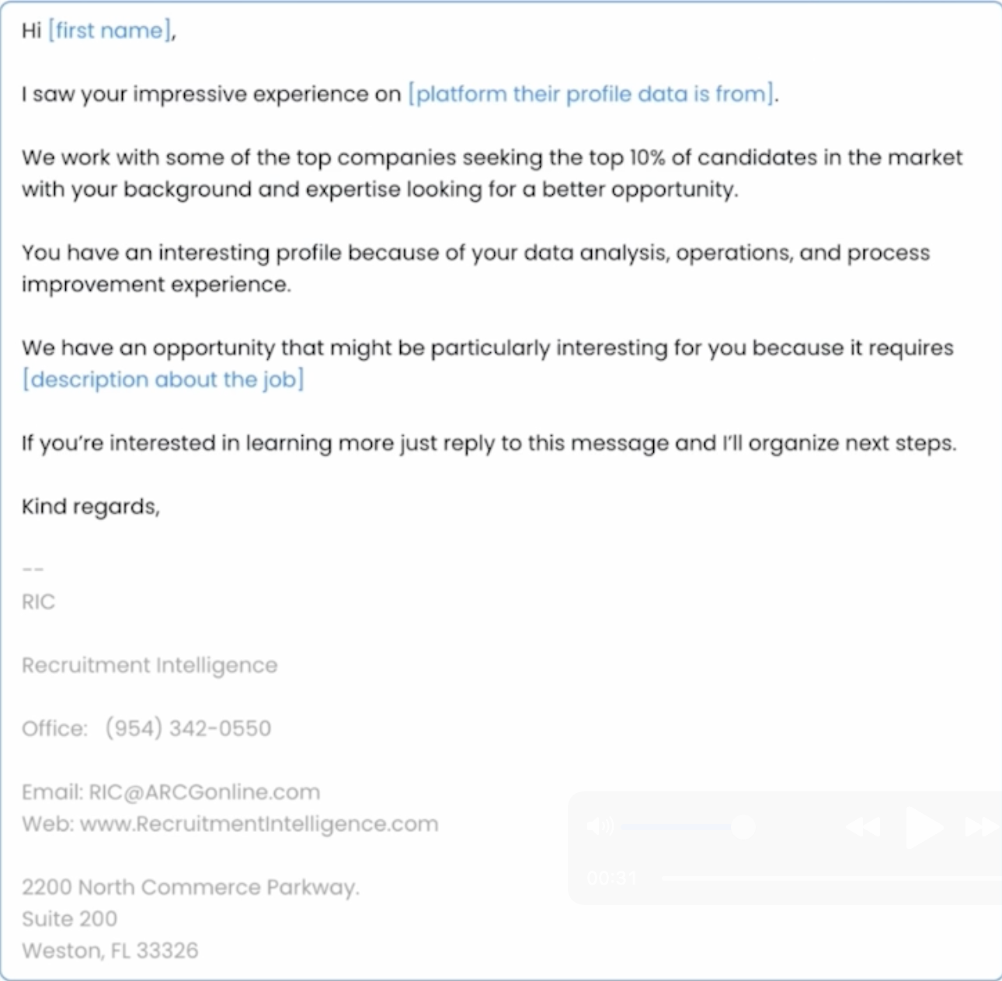
Task: Click the [platform their profile data is from] placeholder
Action: [x=591, y=94]
